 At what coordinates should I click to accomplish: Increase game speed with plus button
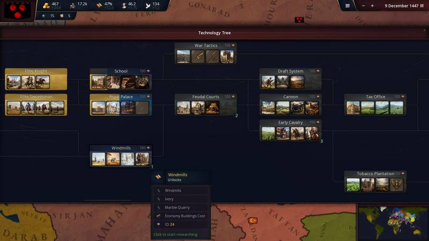click(372, 5)
